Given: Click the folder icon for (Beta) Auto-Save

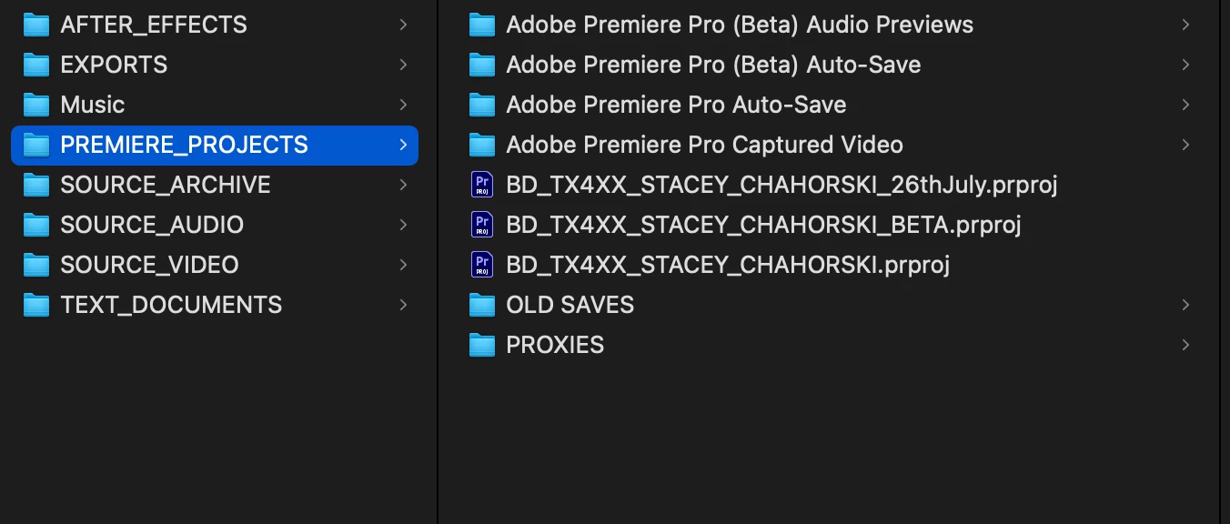Looking at the screenshot, I should click(482, 65).
